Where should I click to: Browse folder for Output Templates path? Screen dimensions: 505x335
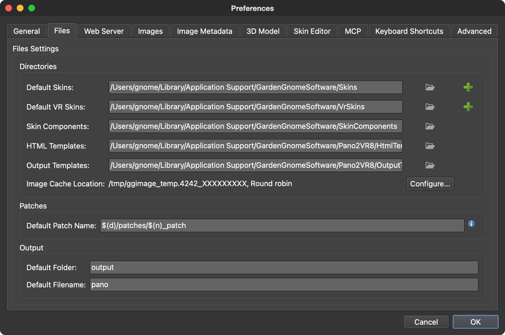coord(430,166)
